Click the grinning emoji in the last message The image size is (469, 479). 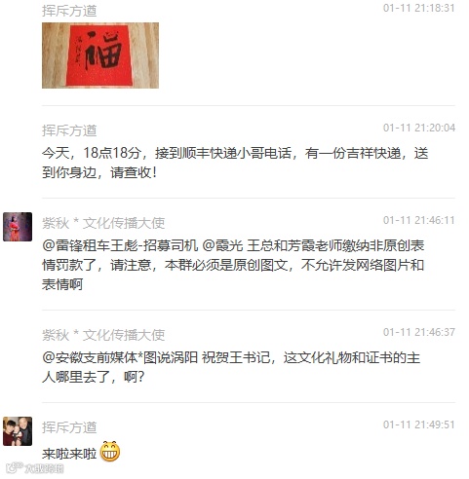tap(110, 451)
